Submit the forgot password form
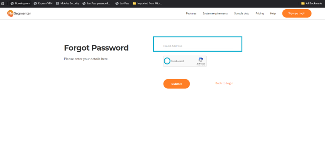The width and height of the screenshot is (325, 157). pos(177,84)
